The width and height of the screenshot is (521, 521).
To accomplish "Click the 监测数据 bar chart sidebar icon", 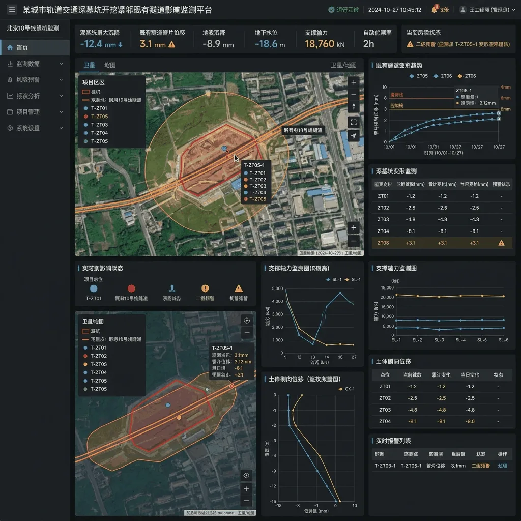I will (x=10, y=64).
